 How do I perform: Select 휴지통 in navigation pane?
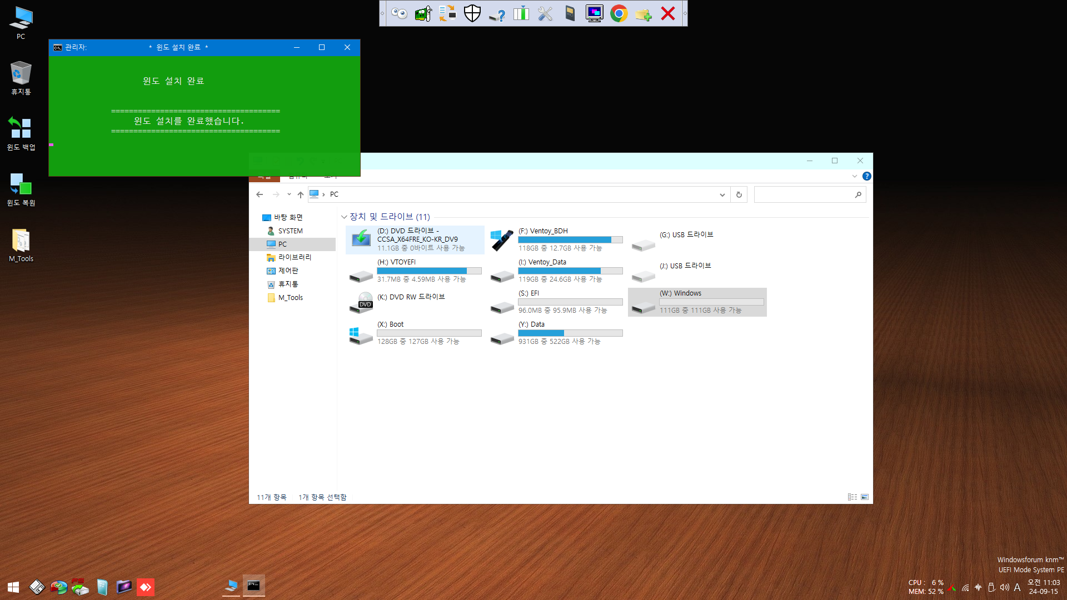288,284
